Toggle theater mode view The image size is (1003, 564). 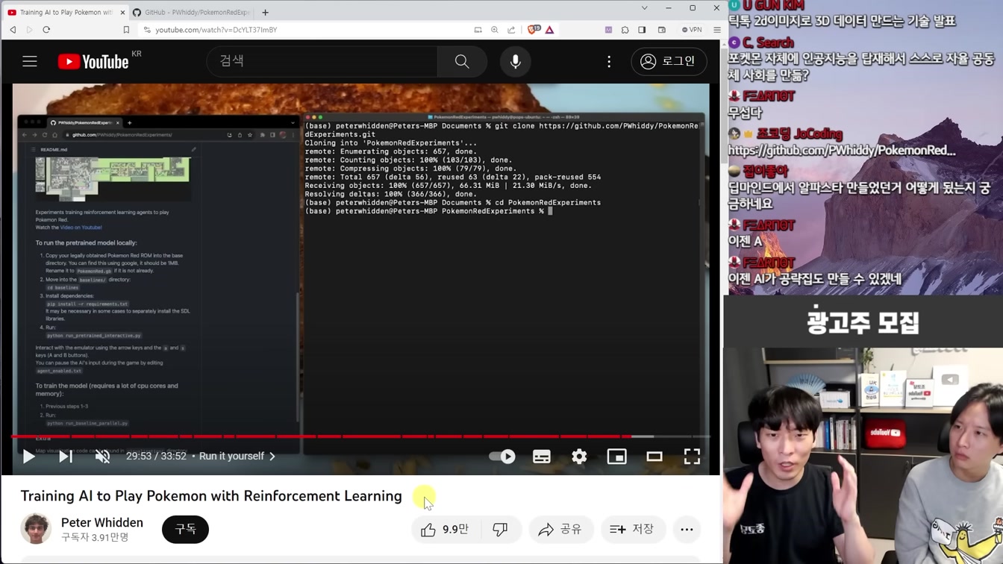(654, 456)
